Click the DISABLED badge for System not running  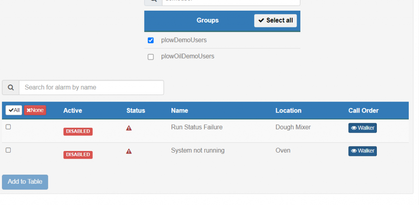click(x=78, y=155)
